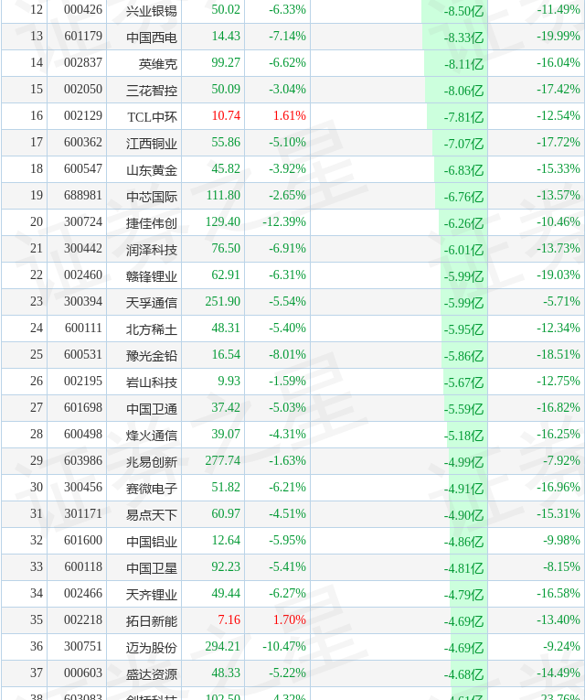Open 三花智控 stock details
This screenshot has height=700, width=585.
tap(152, 90)
